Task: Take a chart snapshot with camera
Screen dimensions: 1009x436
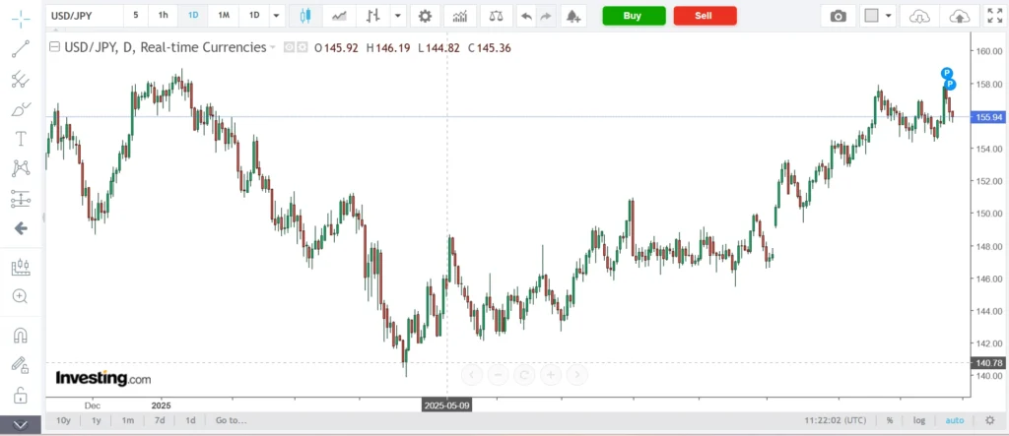Action: pyautogui.click(x=838, y=16)
